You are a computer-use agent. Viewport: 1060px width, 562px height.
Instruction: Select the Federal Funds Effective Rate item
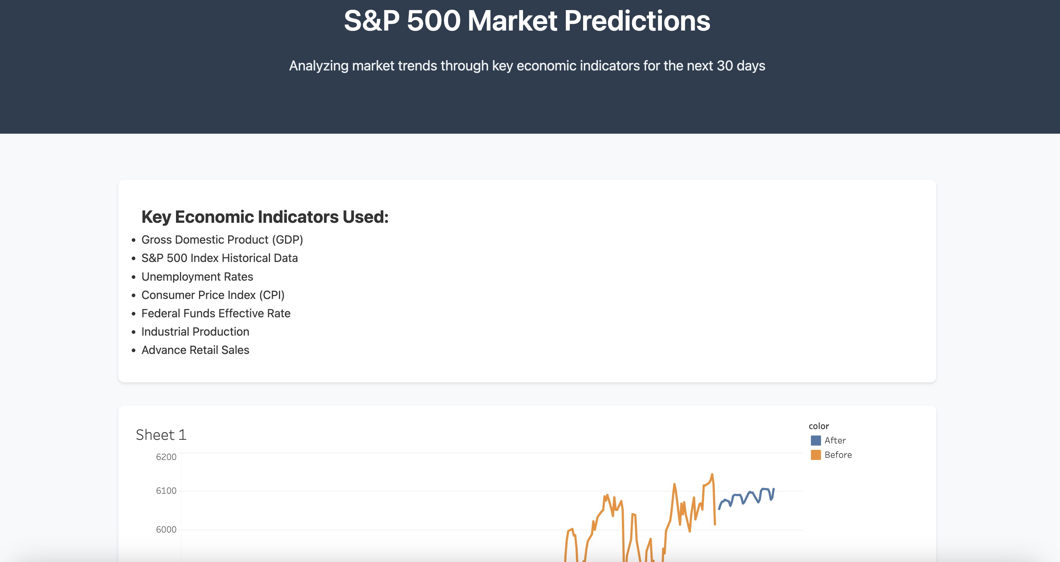click(216, 313)
